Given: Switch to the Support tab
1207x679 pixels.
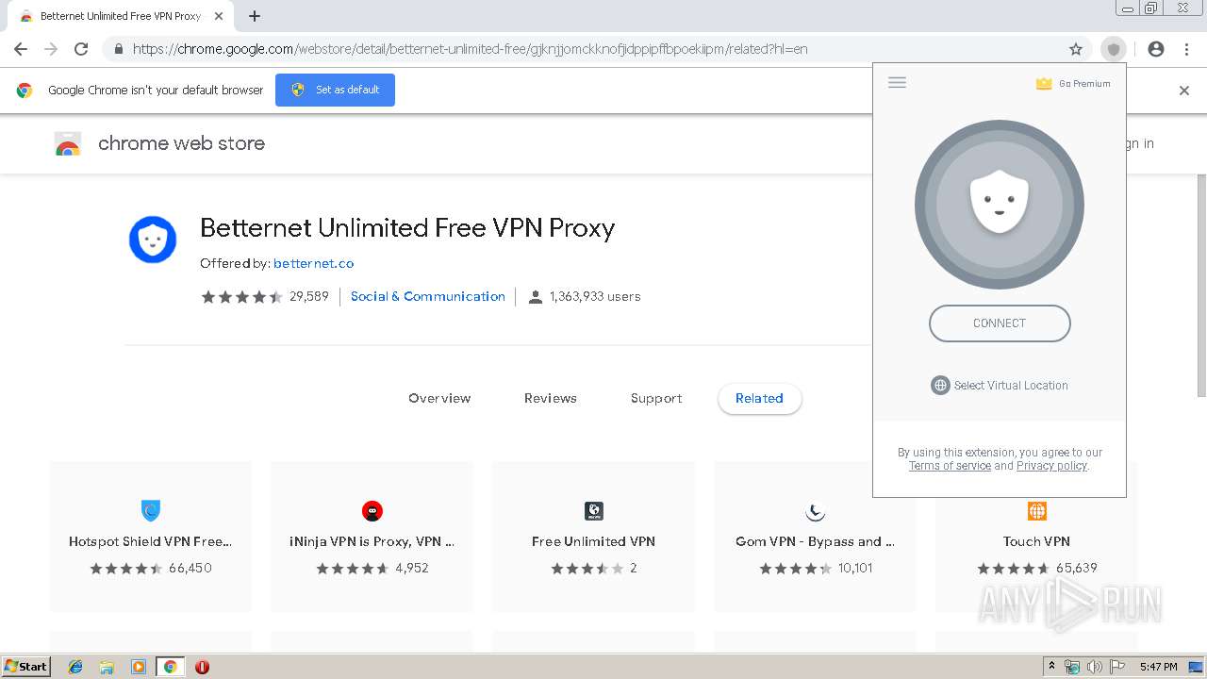Looking at the screenshot, I should [x=656, y=398].
